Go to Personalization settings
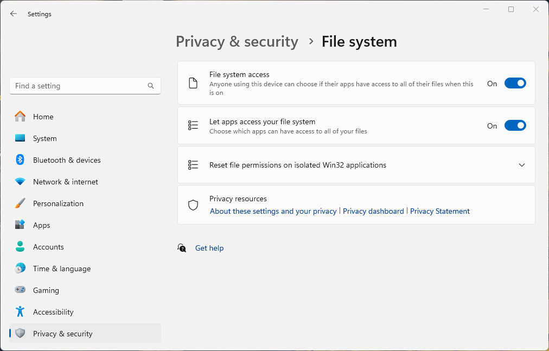The width and height of the screenshot is (549, 351). [58, 203]
